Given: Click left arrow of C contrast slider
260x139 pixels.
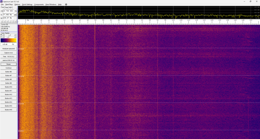Looking at the screenshot, I should pyautogui.click(x=4, y=37).
